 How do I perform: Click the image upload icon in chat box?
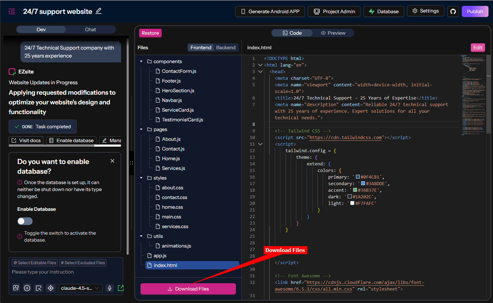point(16,288)
